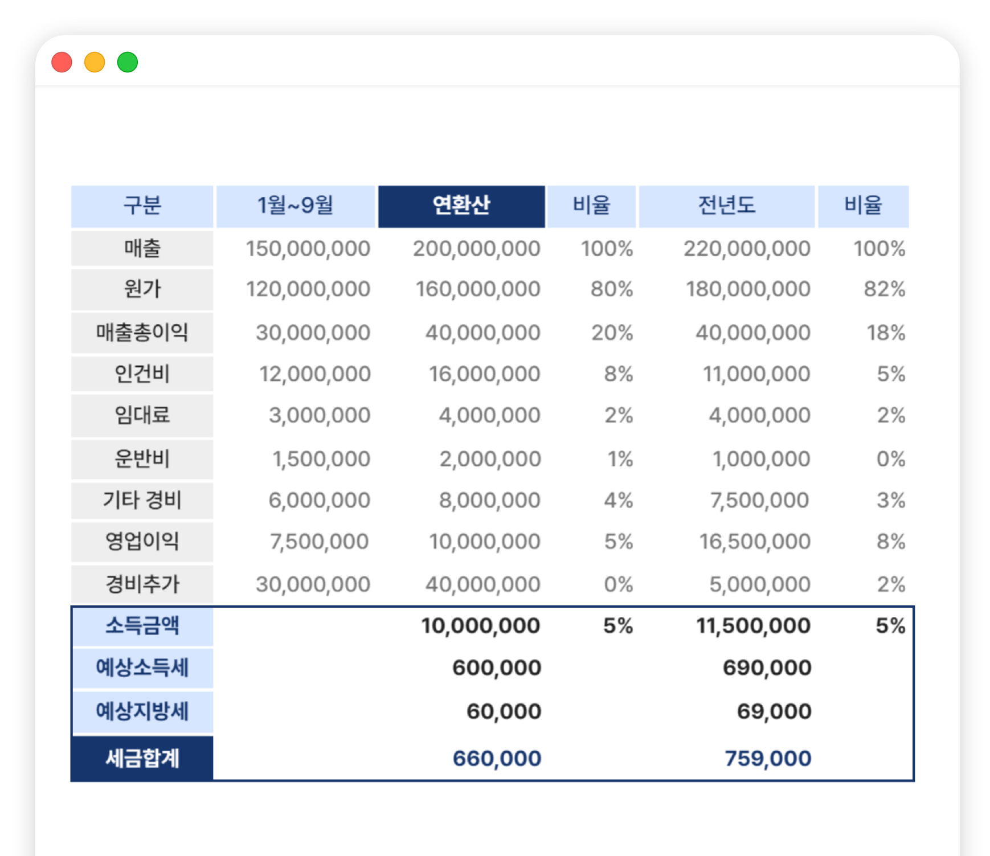Minimize the window with the yellow button

95,62
